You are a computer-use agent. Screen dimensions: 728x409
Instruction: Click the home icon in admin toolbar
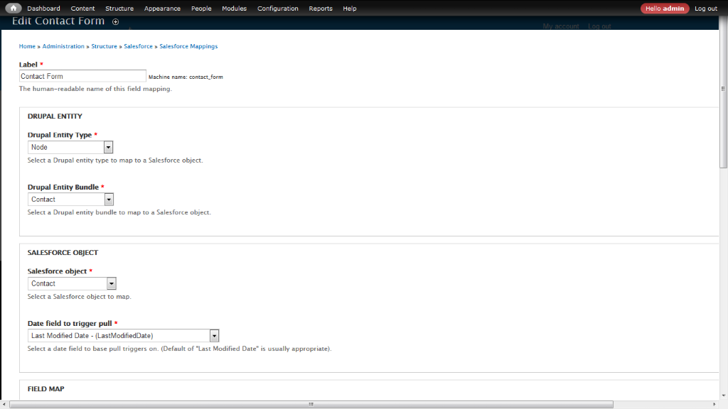[13, 8]
